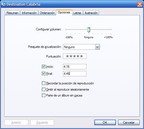Click the Siguiente button
The image size is (144, 129).
pos(42,123)
